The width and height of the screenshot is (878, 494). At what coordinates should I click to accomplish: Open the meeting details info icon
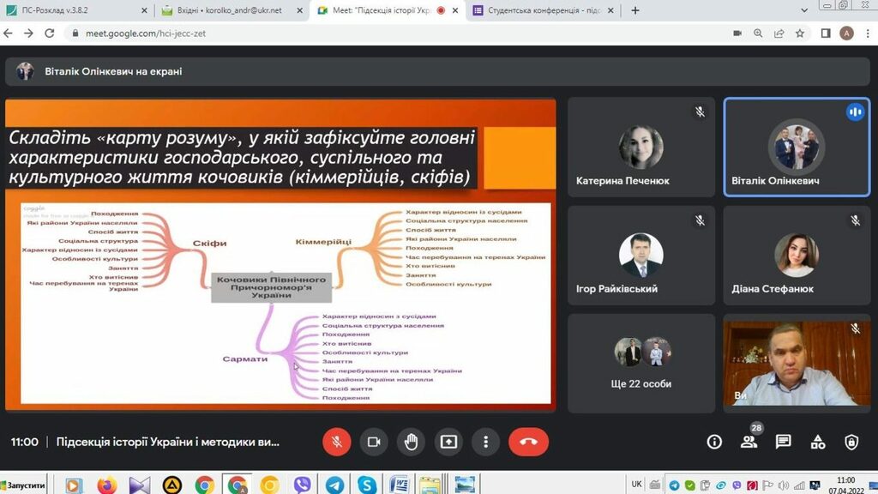714,442
